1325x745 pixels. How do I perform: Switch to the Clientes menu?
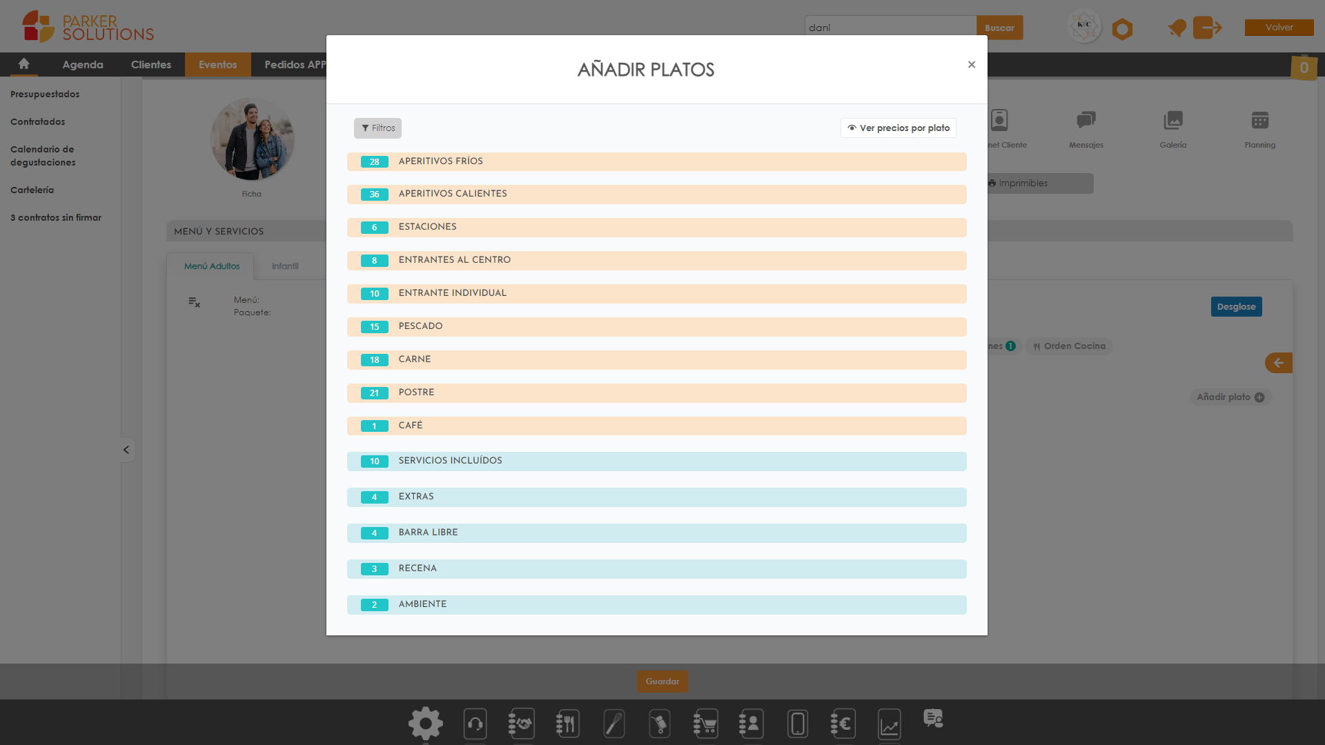(x=150, y=65)
